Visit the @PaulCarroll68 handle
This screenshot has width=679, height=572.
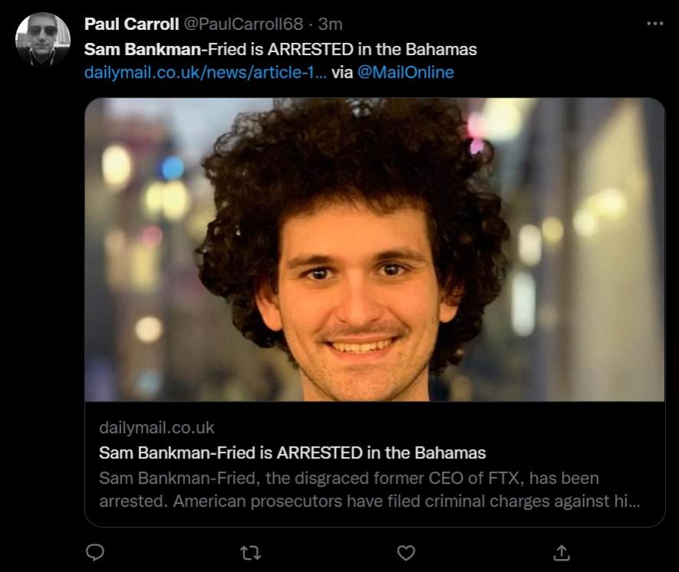click(243, 24)
